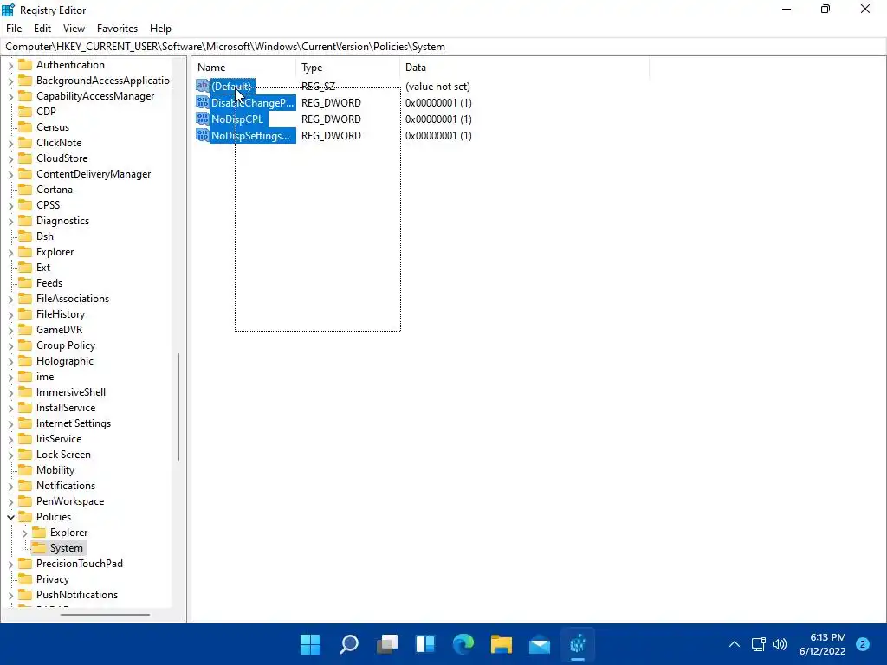
Task: Click the Dsh folder icon
Action: pos(25,236)
